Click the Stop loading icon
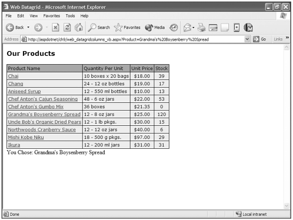Viewport: 293px width, 220px height. click(x=55, y=28)
